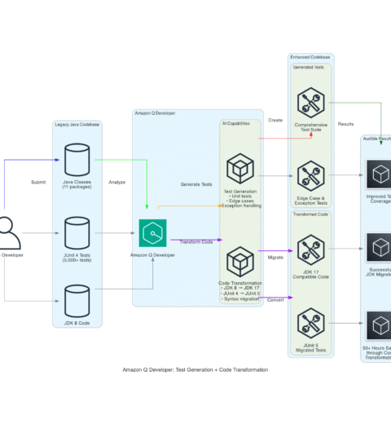Click the "Comprehensive Test Suite" label

[311, 127]
